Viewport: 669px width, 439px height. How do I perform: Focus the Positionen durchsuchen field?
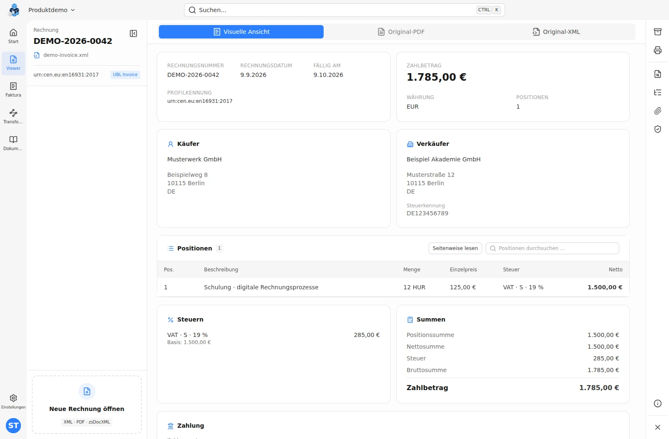(x=552, y=248)
